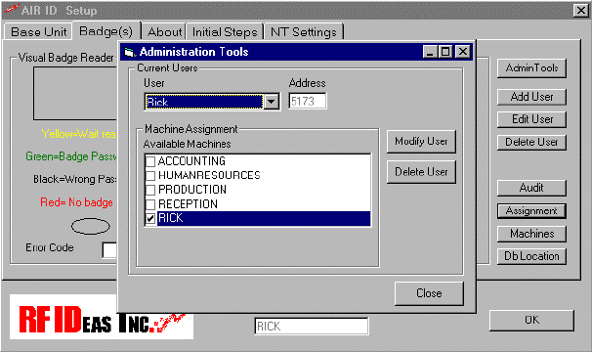Click the Address field showing 5173

coord(308,102)
